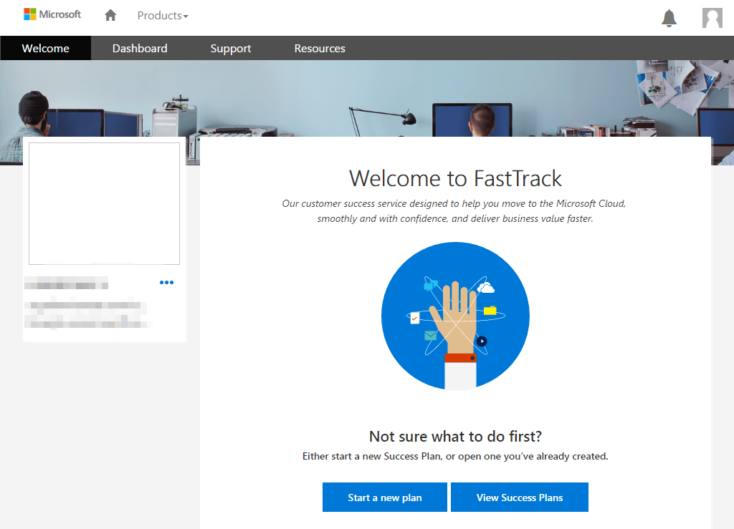
Task: Open the three-dot more options menu
Action: [166, 282]
